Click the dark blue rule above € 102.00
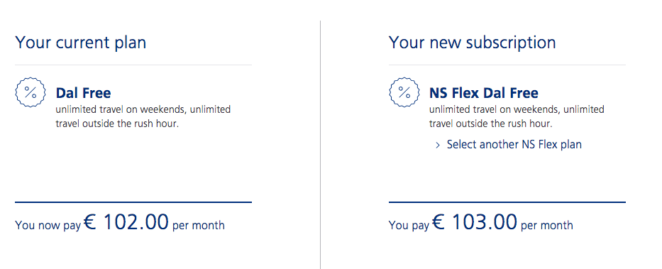 133,202
